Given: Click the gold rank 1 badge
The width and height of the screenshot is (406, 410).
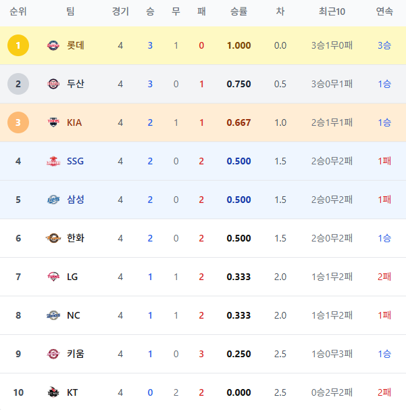Looking at the screenshot, I should [x=18, y=45].
